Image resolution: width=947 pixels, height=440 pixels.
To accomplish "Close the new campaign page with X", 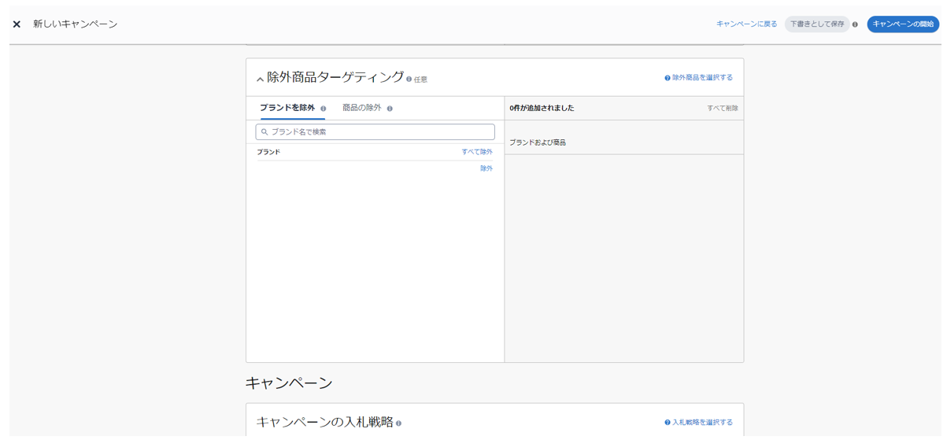I will (x=17, y=24).
